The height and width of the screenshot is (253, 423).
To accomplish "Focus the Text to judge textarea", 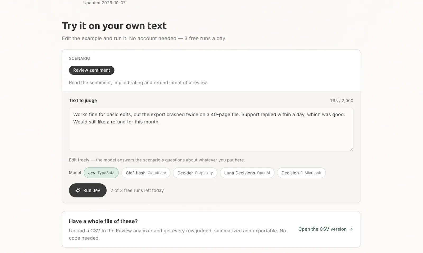I will click(x=211, y=129).
